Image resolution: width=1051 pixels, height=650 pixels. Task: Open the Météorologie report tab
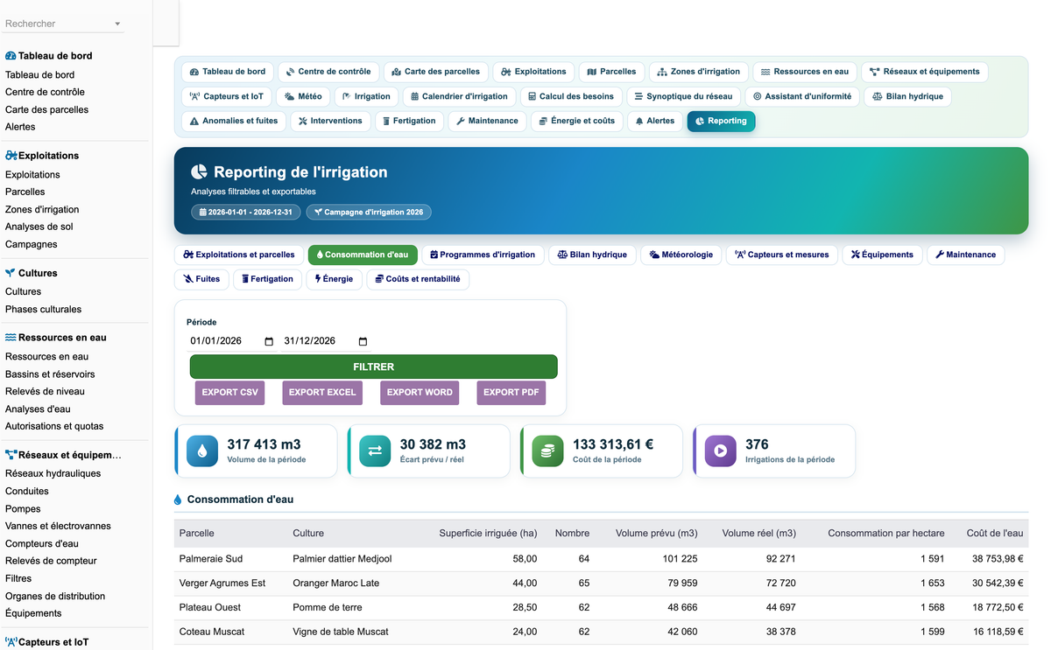coord(681,255)
